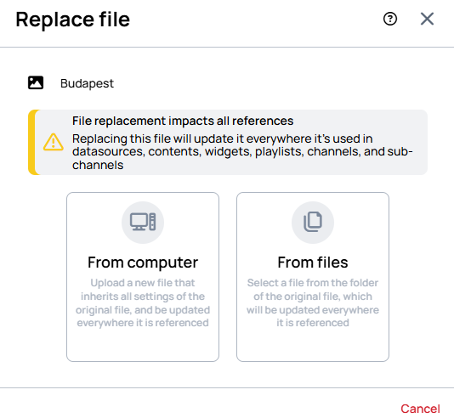The width and height of the screenshot is (454, 418).
Task: Click the image file type icon
Action: [x=36, y=82]
